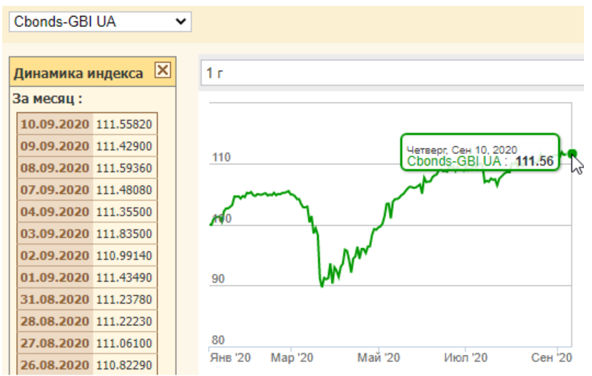Select value 111.83500 in the table
This screenshot has width=592, height=376.
coord(124,234)
